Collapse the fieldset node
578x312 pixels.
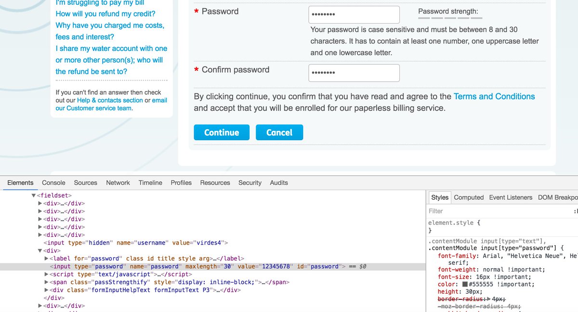34,195
